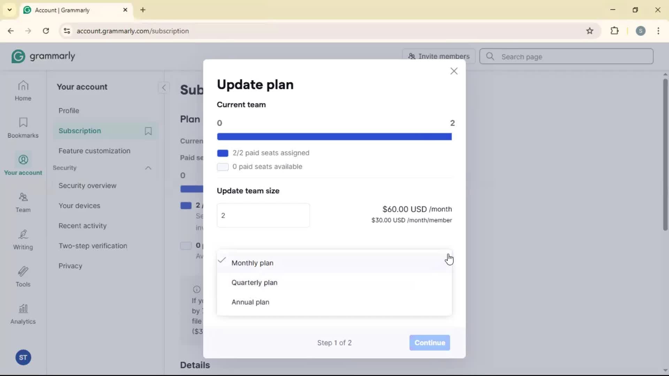The height and width of the screenshot is (376, 669).
Task: Open Two-step verification settings
Action: [93, 246]
